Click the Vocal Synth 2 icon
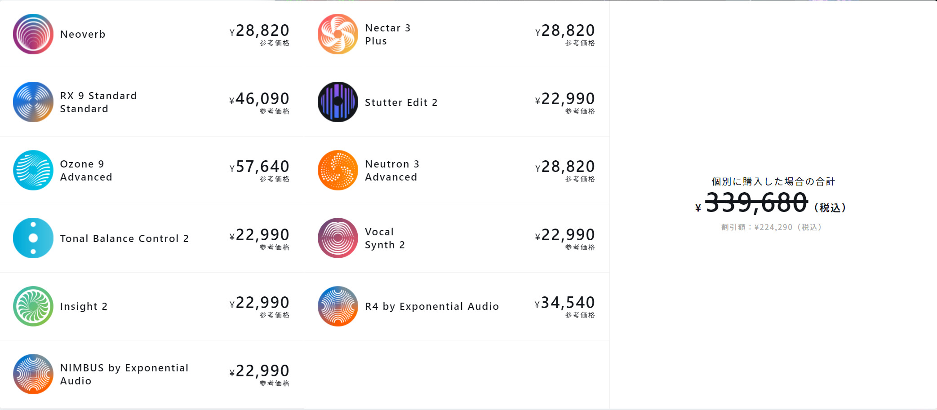 (338, 238)
